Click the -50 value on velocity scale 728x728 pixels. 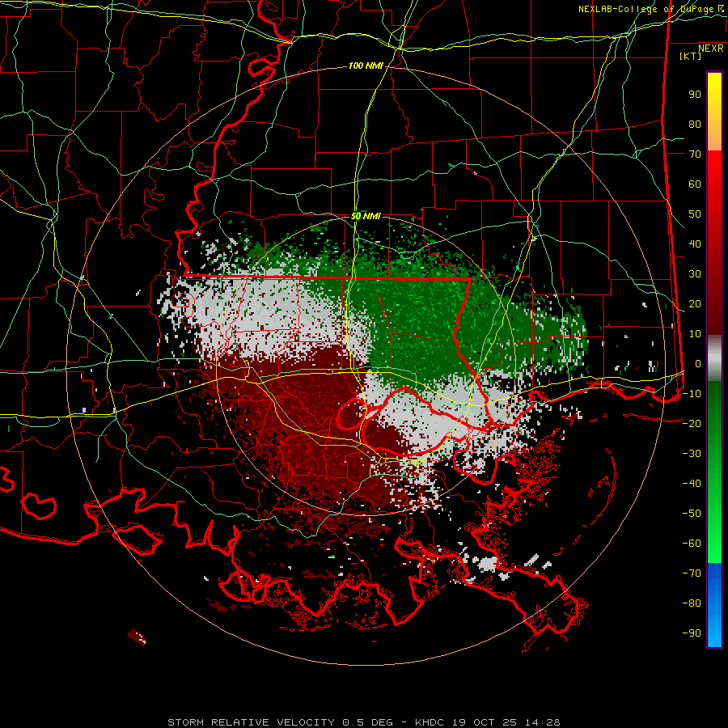point(692,514)
